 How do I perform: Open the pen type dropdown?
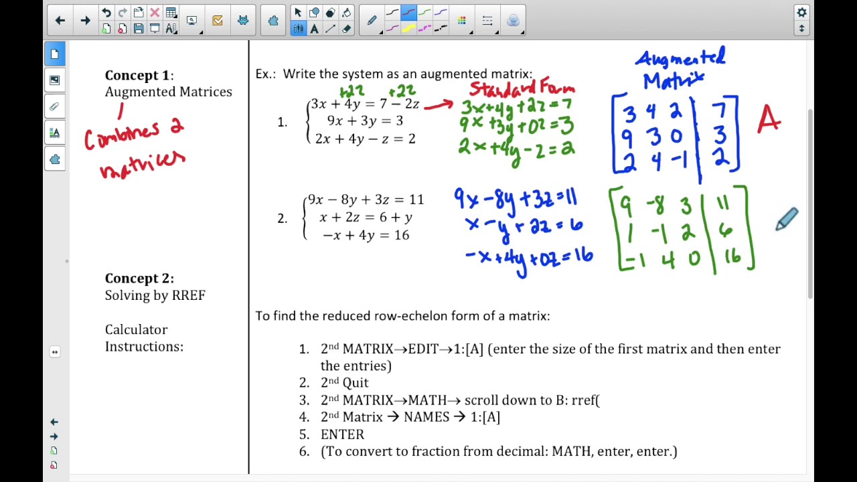[372, 21]
